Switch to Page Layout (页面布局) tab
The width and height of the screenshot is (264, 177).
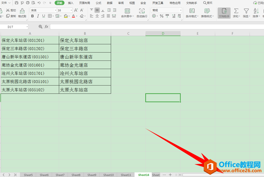84,3
